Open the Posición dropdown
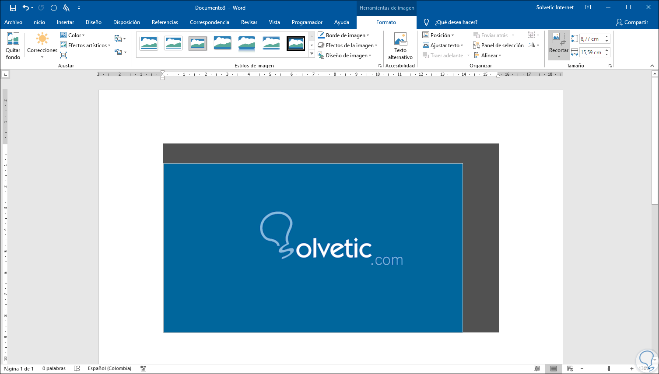659x374 pixels. click(438, 35)
